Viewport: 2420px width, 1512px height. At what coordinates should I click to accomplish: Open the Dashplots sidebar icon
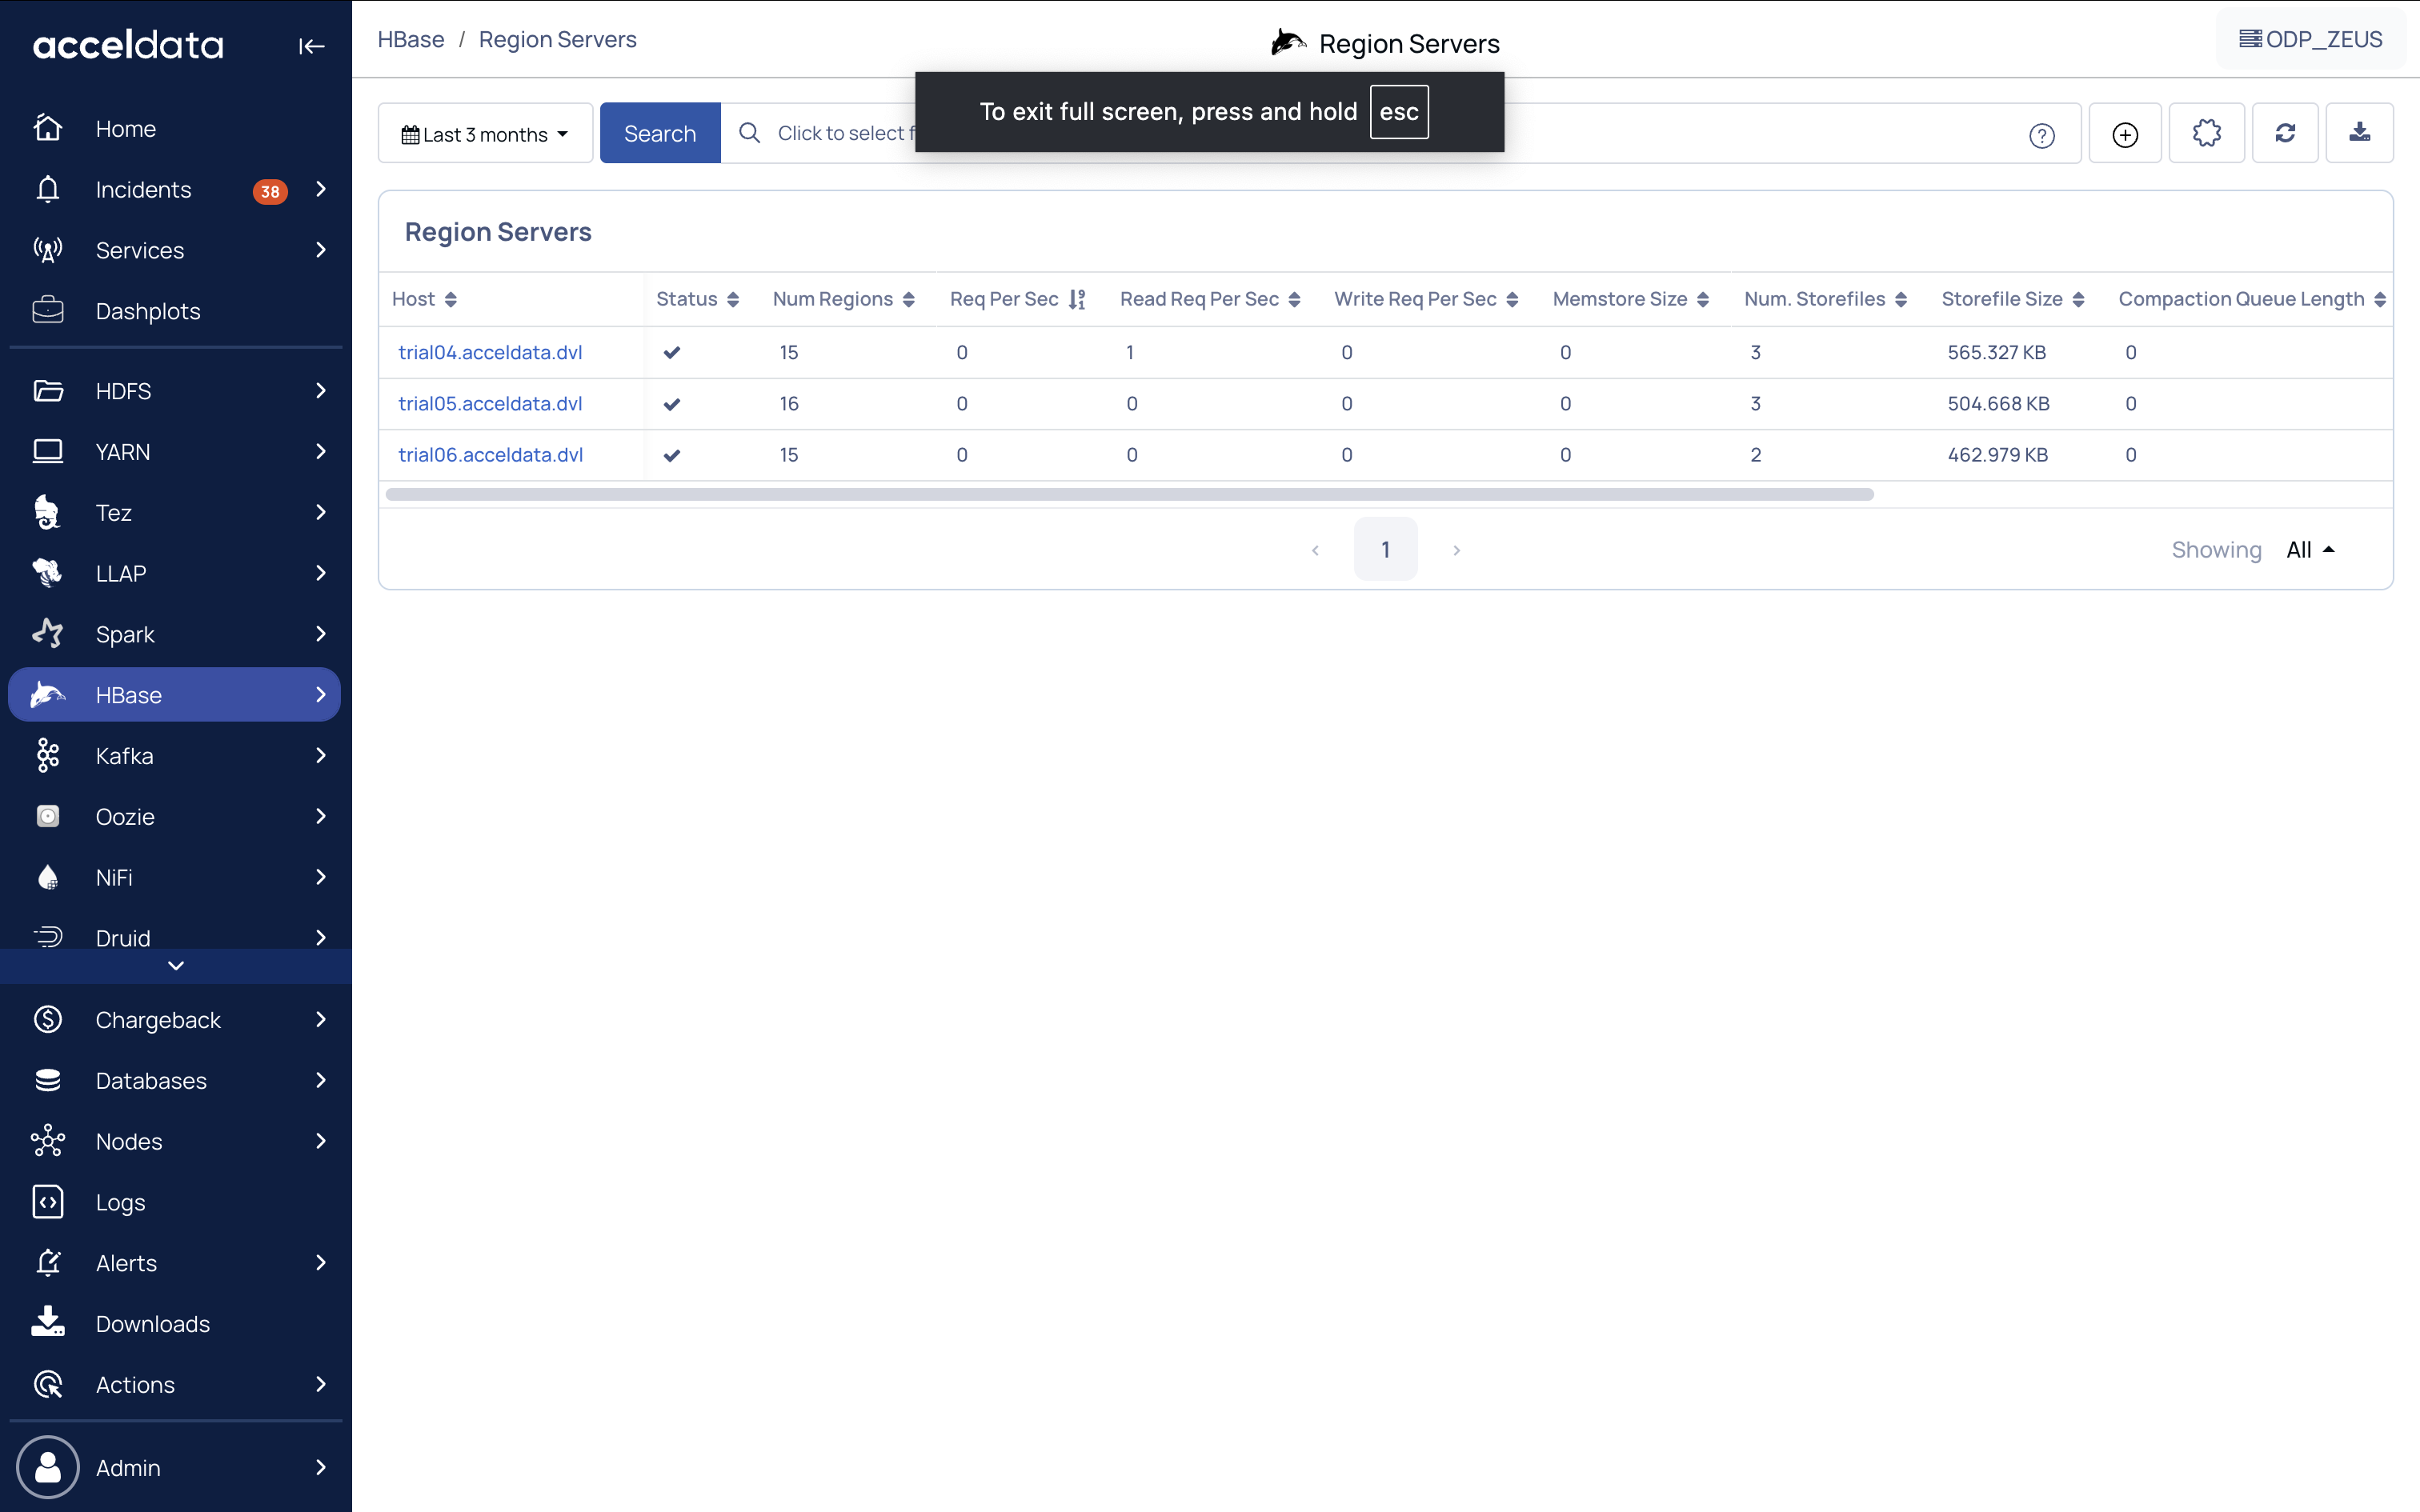(48, 311)
